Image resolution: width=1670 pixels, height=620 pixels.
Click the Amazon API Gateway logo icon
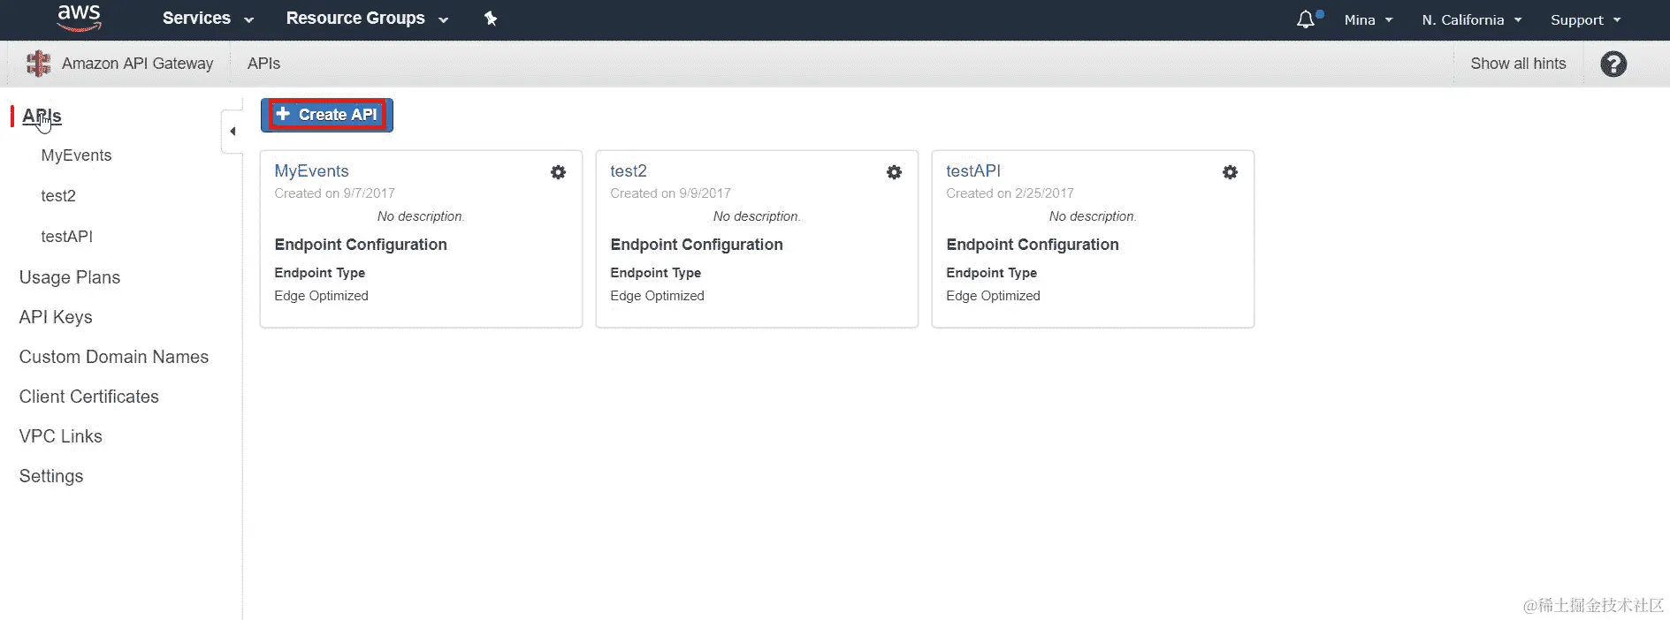[38, 64]
